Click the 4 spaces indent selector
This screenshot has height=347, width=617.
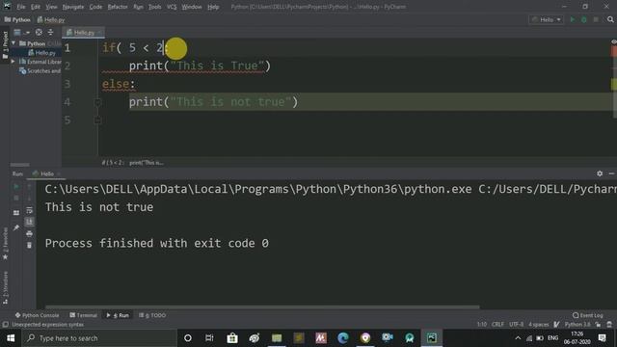538,324
